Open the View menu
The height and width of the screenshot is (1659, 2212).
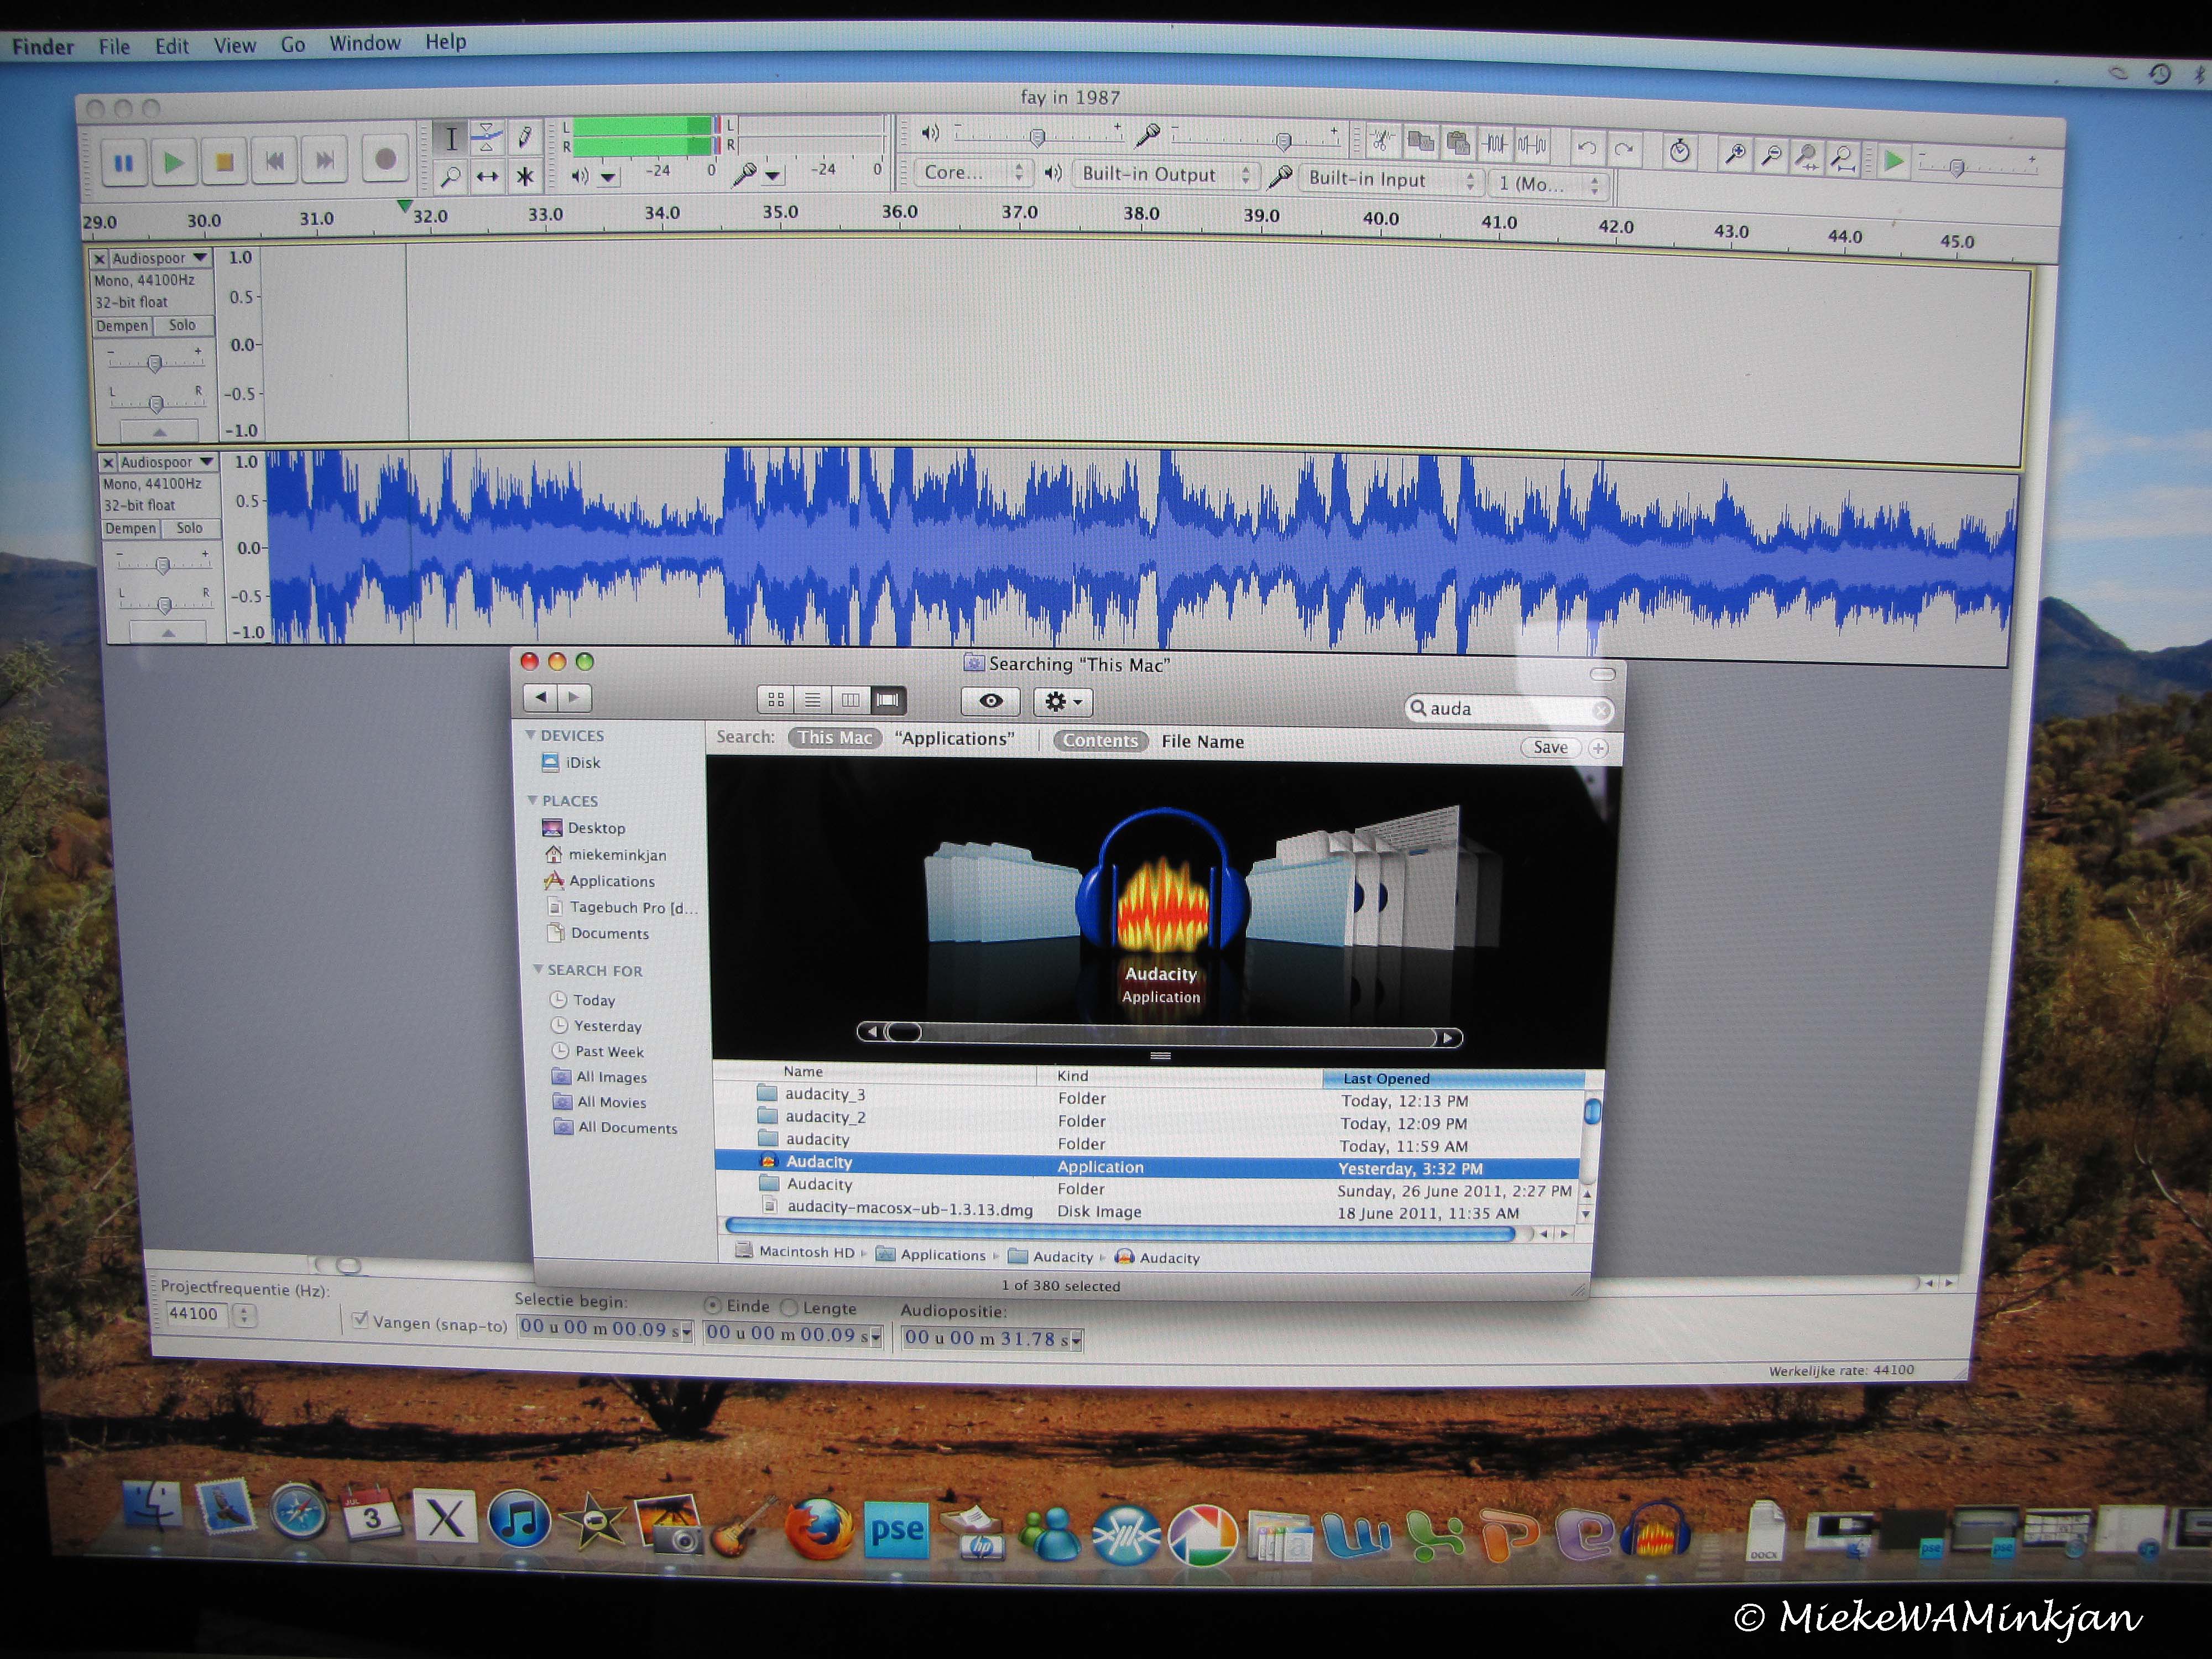[235, 45]
